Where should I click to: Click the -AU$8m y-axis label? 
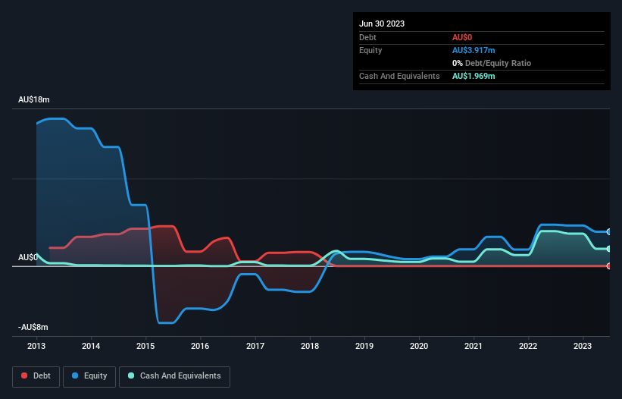[x=33, y=327]
